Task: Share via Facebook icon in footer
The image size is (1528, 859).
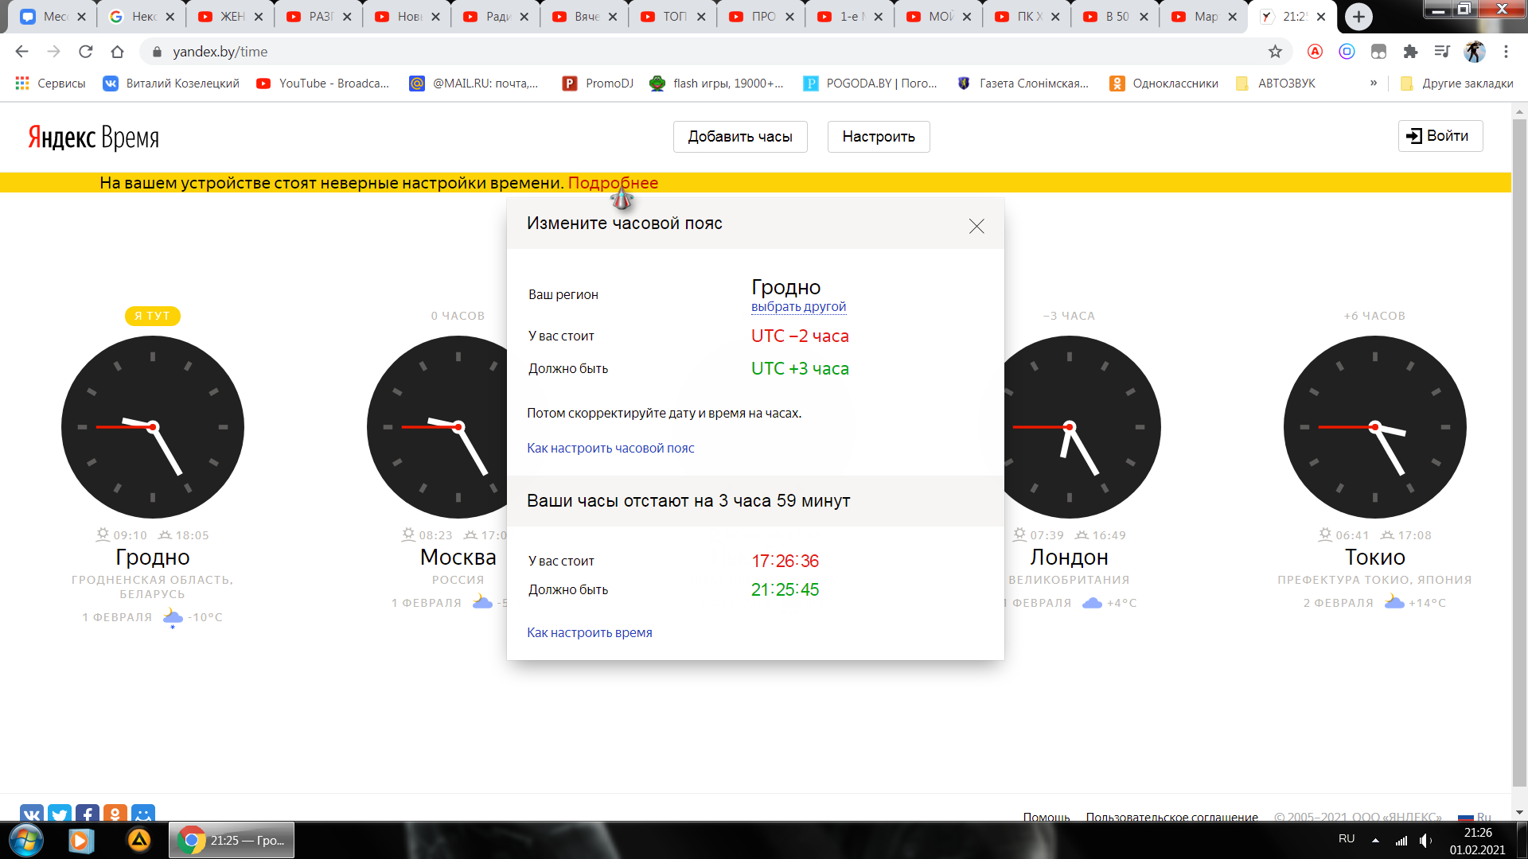Action: [88, 813]
